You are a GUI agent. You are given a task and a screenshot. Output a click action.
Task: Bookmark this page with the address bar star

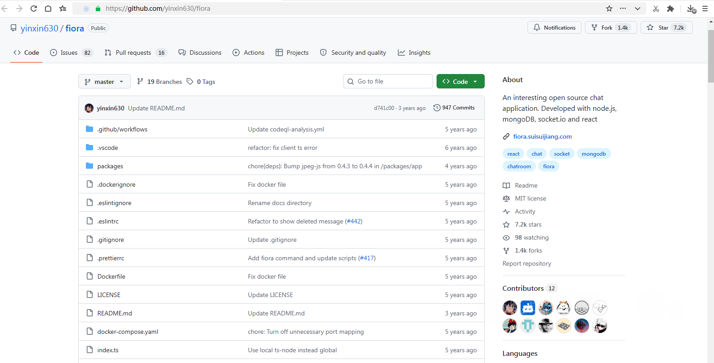[609, 9]
